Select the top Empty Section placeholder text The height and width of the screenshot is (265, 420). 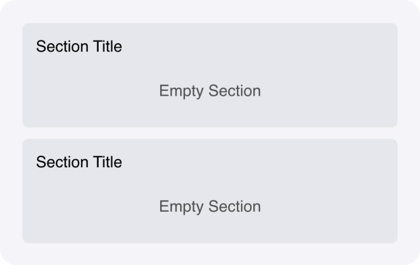210,91
